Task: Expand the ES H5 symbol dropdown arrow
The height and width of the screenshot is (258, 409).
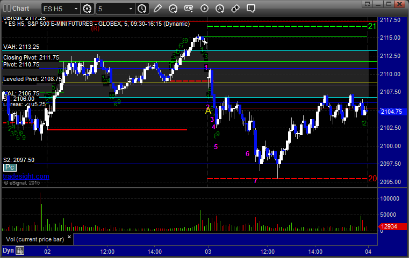Action: click(76, 9)
